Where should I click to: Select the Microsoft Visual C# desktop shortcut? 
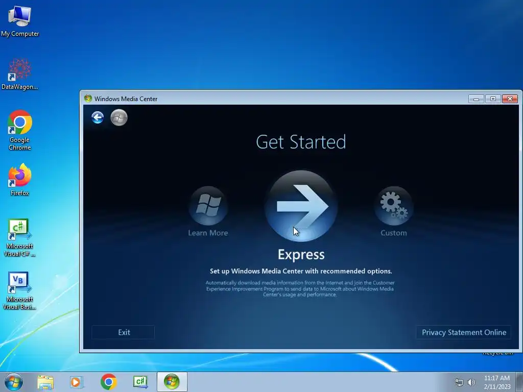coord(20,237)
